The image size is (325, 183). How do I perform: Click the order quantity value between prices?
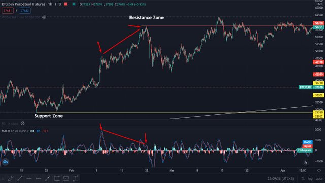pos(16,11)
